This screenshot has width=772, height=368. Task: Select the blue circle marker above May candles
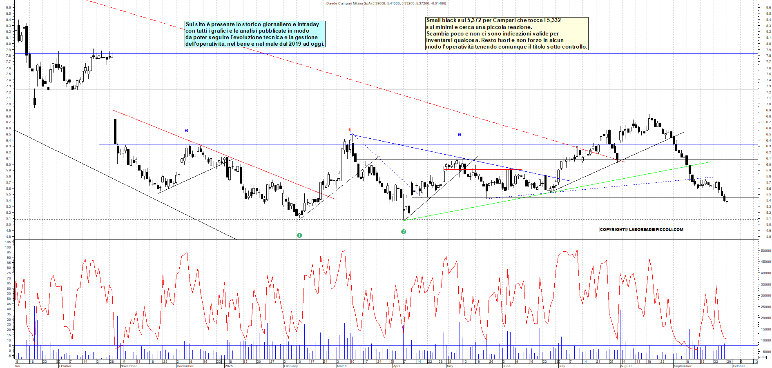459,135
